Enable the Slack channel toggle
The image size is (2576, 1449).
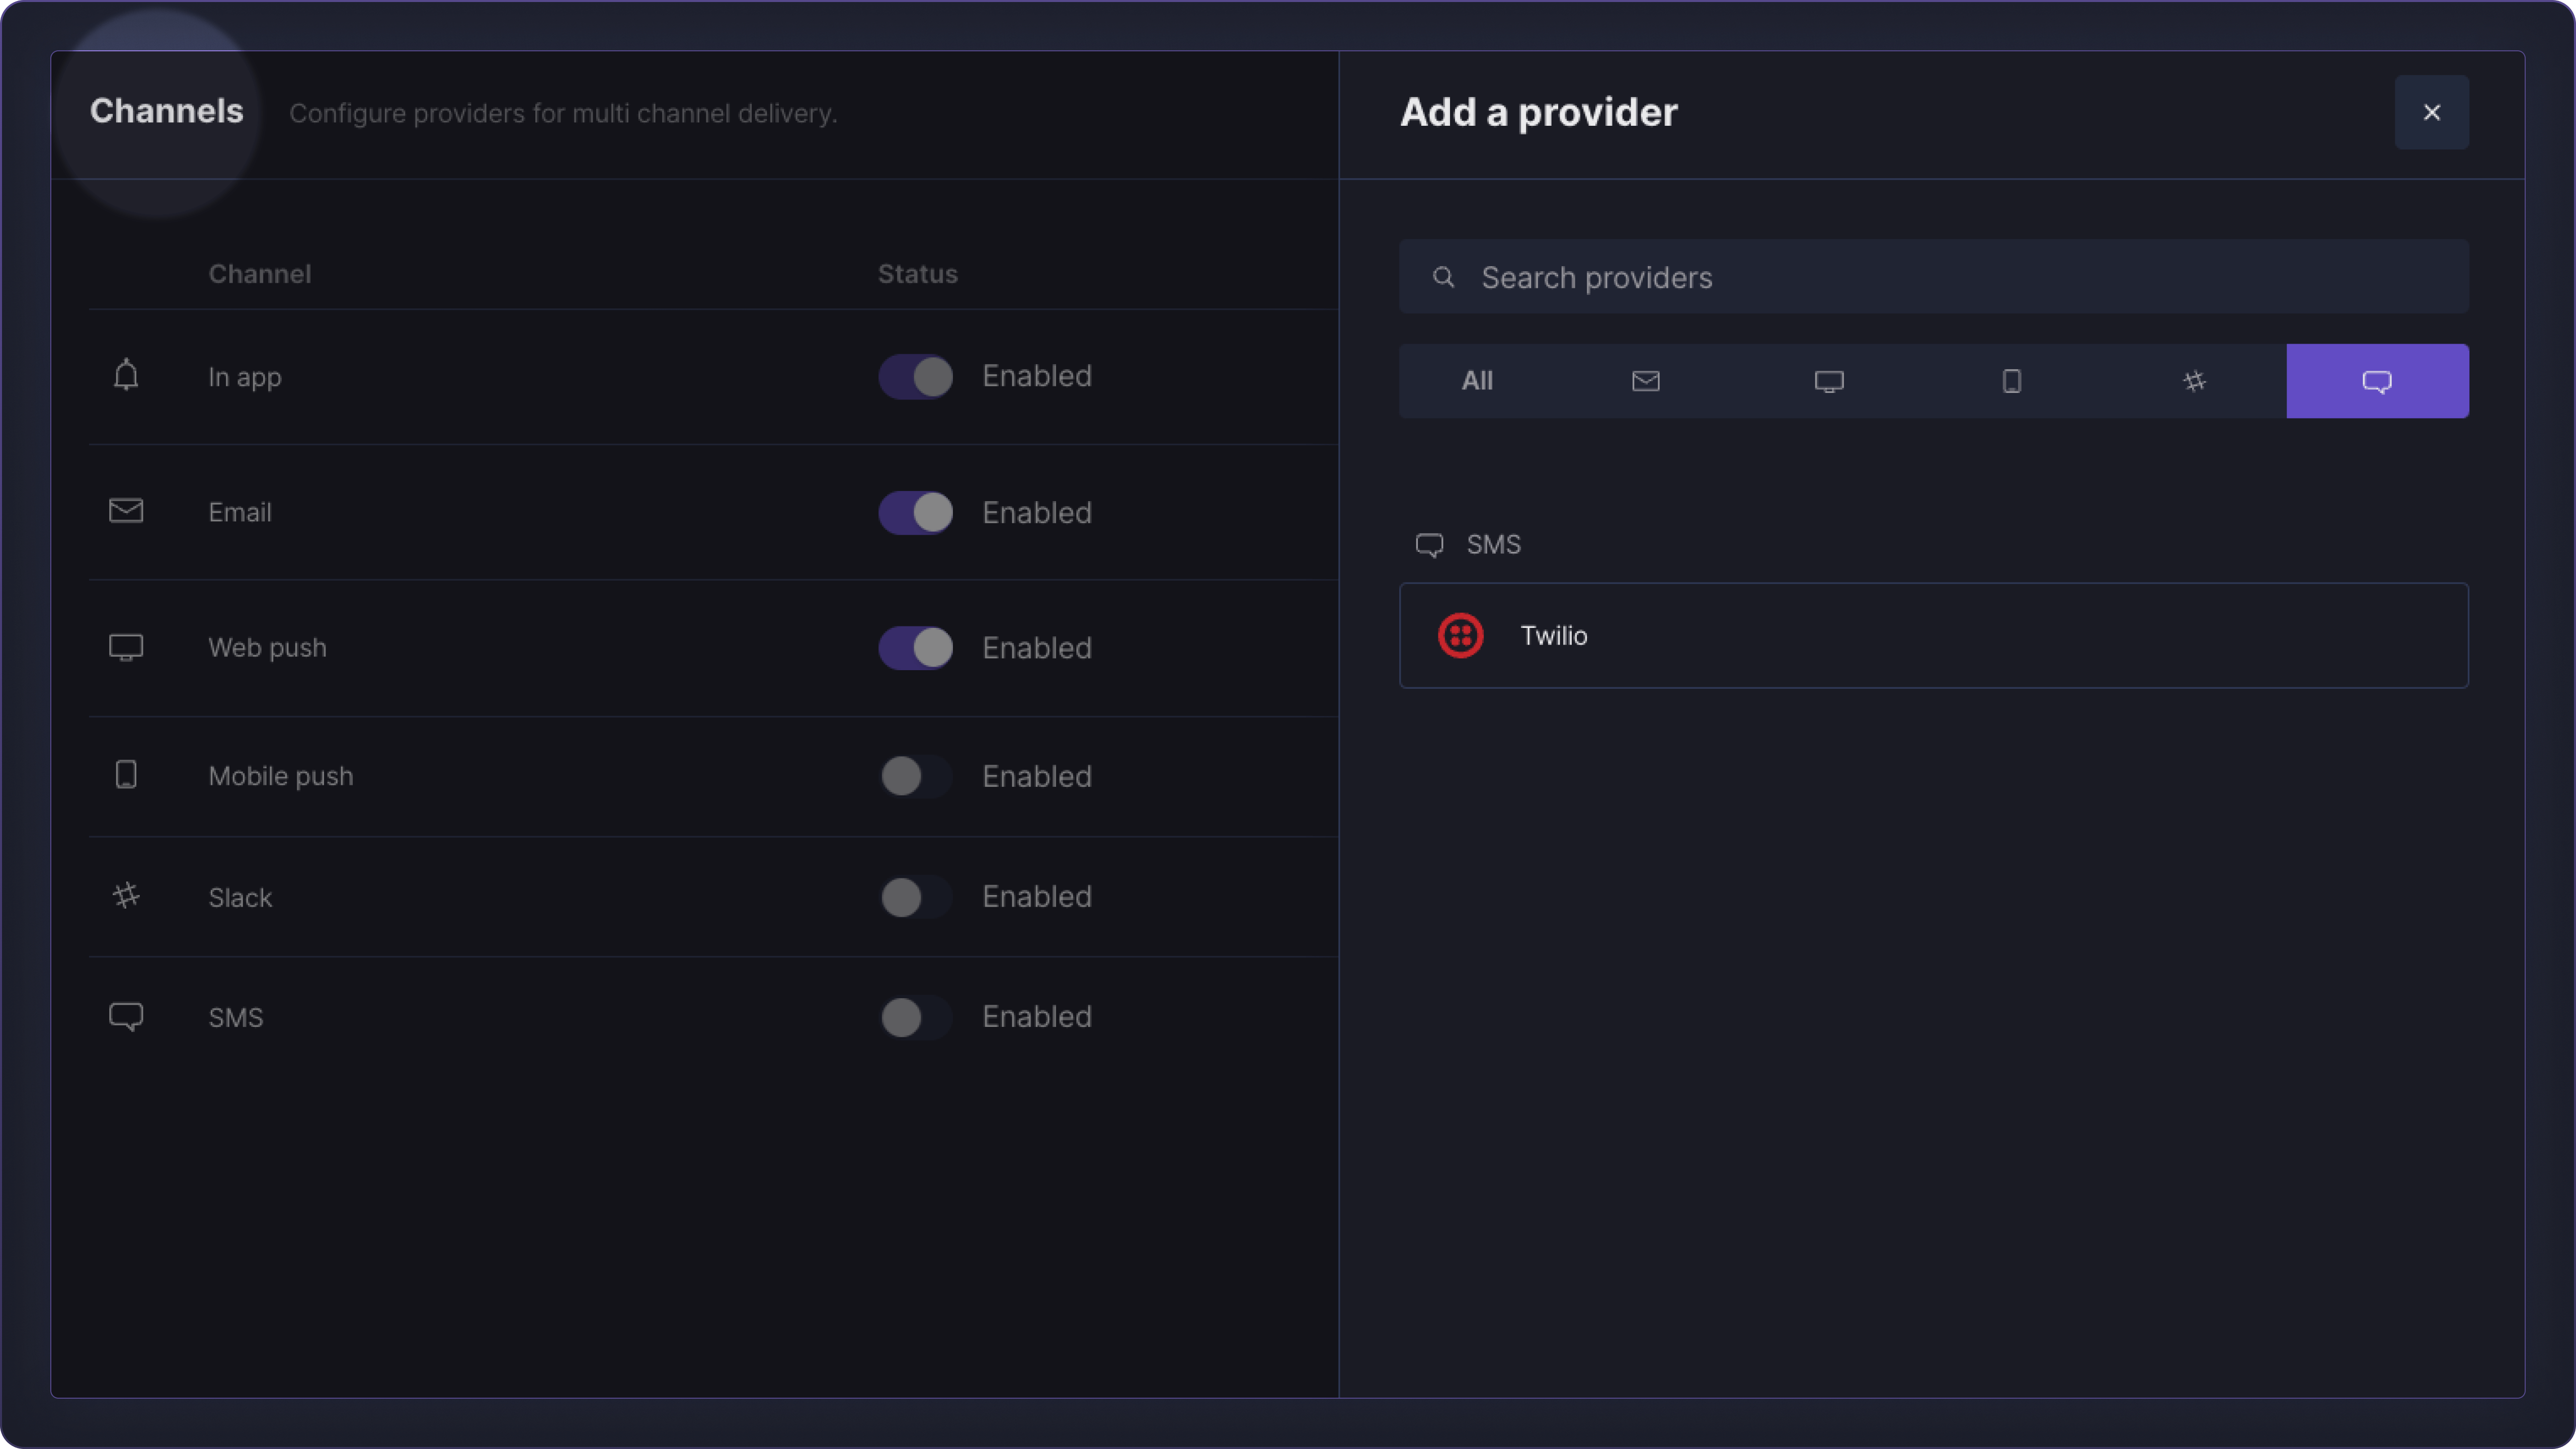tap(915, 897)
